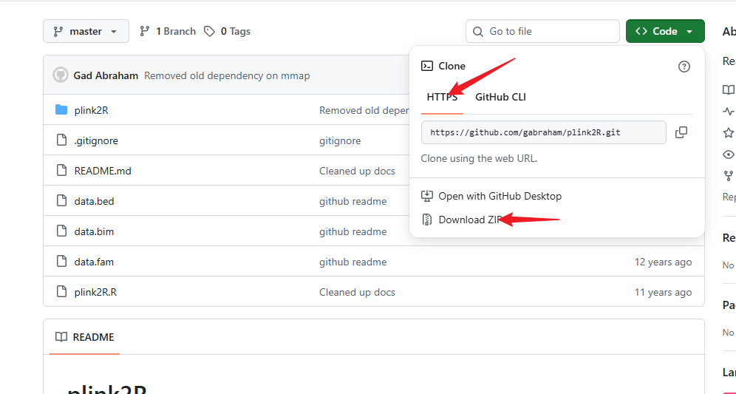Click the branch icon next to master
Viewport: 736px width, 394px height.
pyautogui.click(x=58, y=32)
